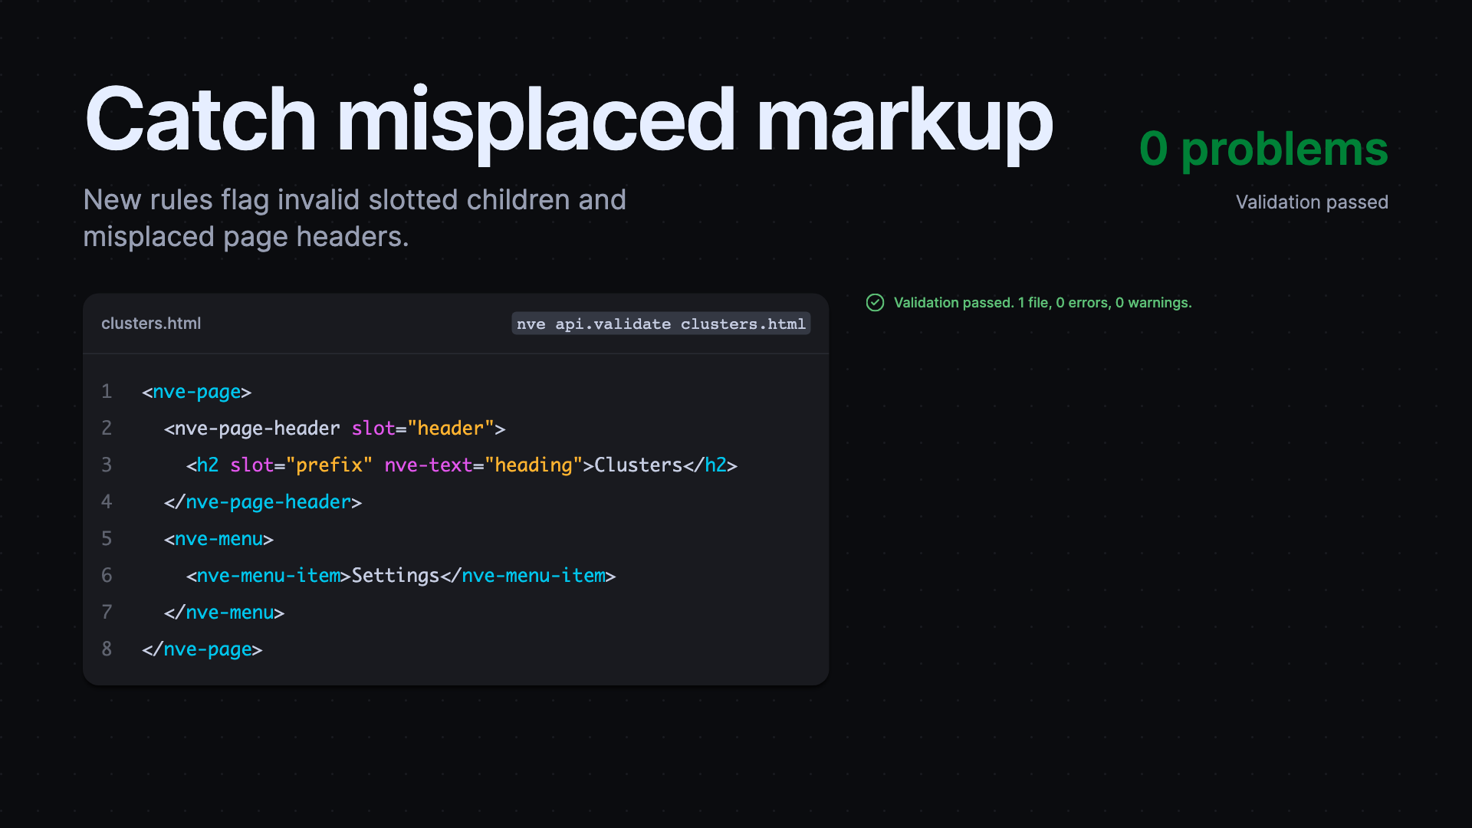This screenshot has height=828, width=1472.
Task: Select the clusters.html file name label
Action: tap(151, 324)
